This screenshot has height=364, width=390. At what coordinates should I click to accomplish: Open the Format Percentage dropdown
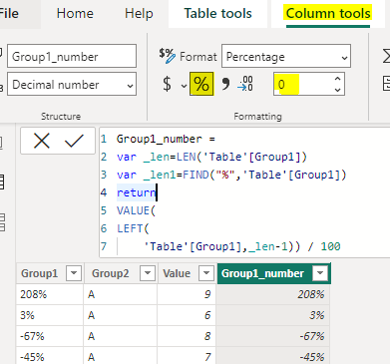(286, 57)
